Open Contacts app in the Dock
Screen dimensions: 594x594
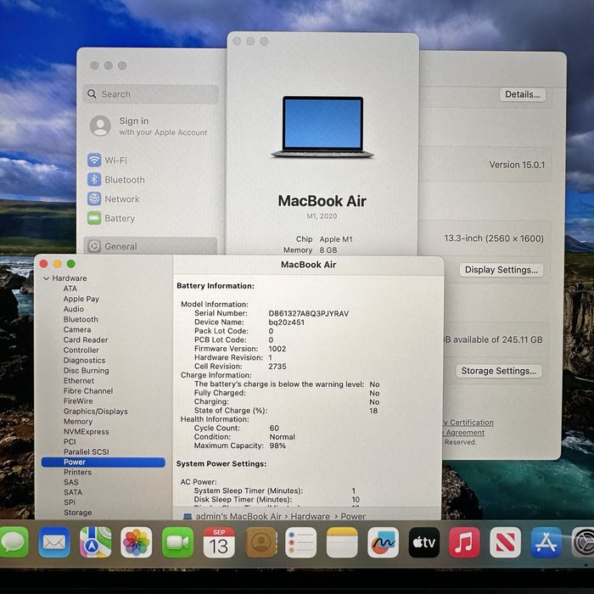[261, 542]
